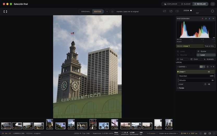Open the Recortar crop tool
This screenshot has width=217, height=136.
(x=186, y=55)
